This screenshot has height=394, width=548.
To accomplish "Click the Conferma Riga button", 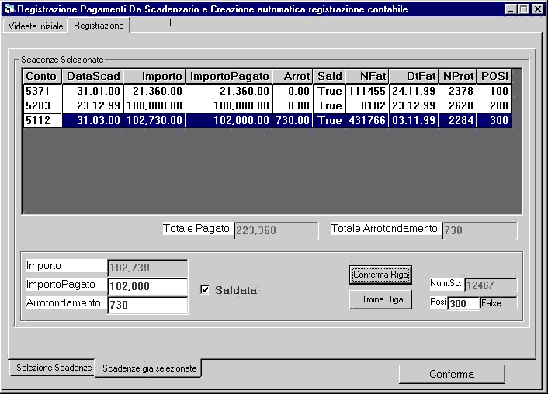I will [x=380, y=275].
